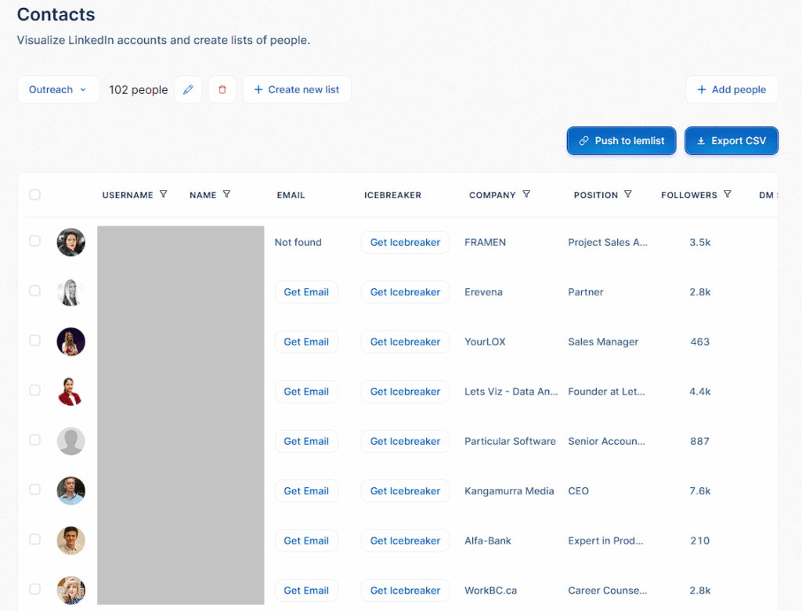Select the checkbox for Kangamurra Media row
802x611 pixels.
point(34,490)
